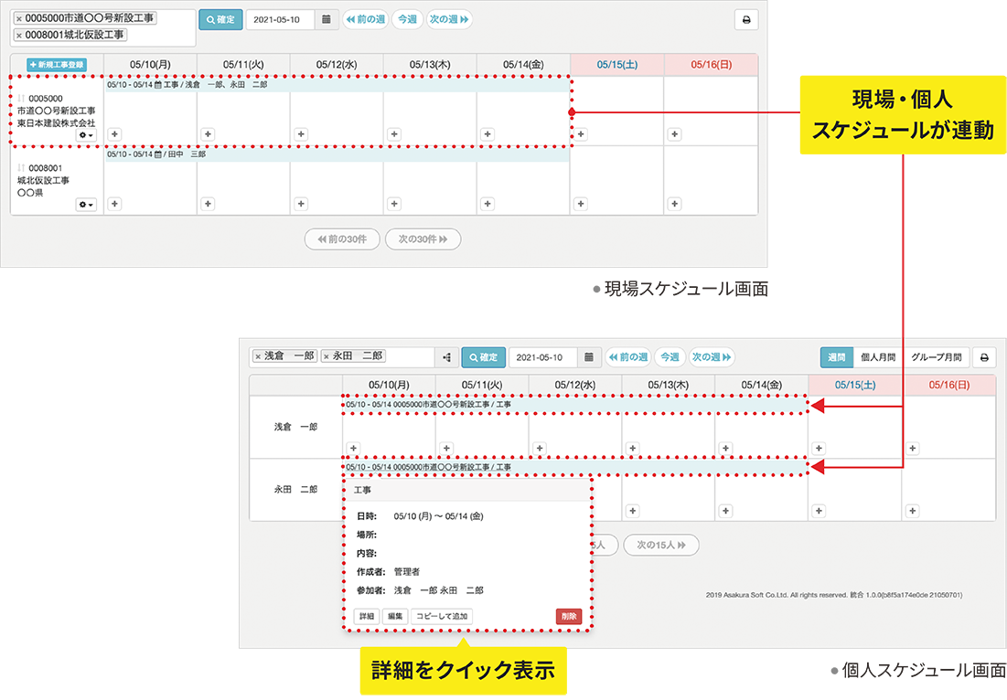This screenshot has height=700, width=1007.
Task: Switch to 個人月間 view tab
Action: coord(878,357)
